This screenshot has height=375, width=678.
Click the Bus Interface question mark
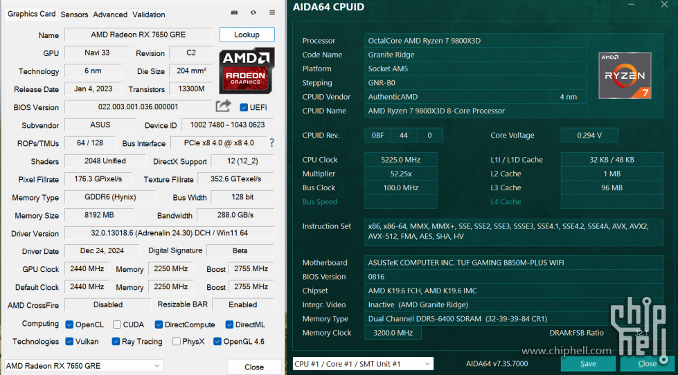tap(271, 143)
